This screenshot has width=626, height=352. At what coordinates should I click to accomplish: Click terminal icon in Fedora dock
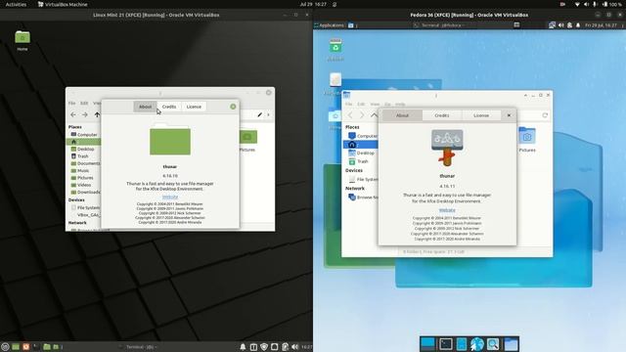[x=446, y=343]
